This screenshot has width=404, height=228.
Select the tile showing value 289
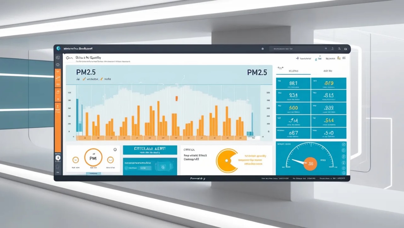329,108
